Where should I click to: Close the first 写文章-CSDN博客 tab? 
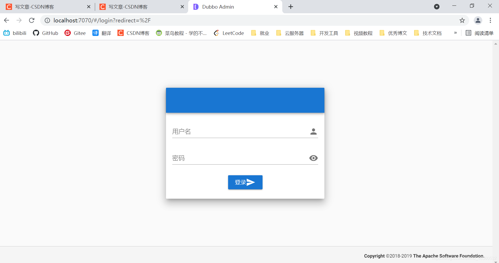(89, 7)
